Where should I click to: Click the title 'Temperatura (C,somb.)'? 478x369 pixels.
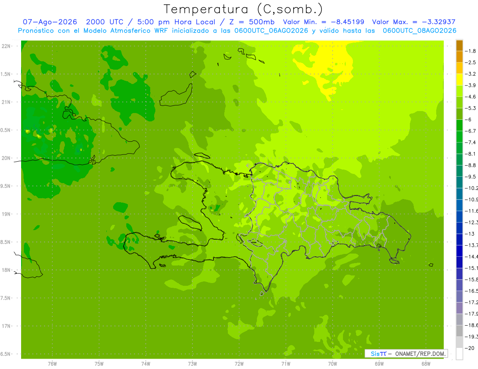[x=243, y=9]
